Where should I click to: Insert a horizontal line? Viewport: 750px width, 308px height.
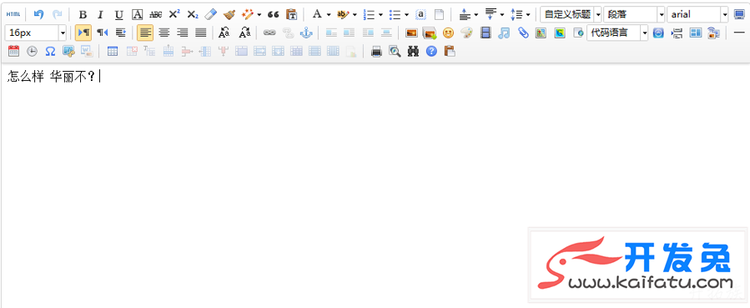click(x=739, y=33)
